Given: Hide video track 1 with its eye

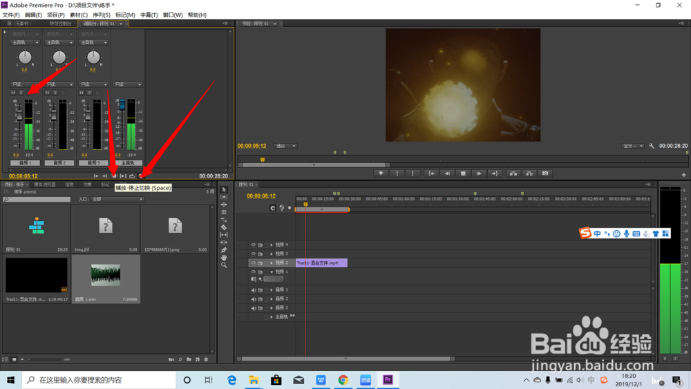Looking at the screenshot, I should click(x=253, y=272).
